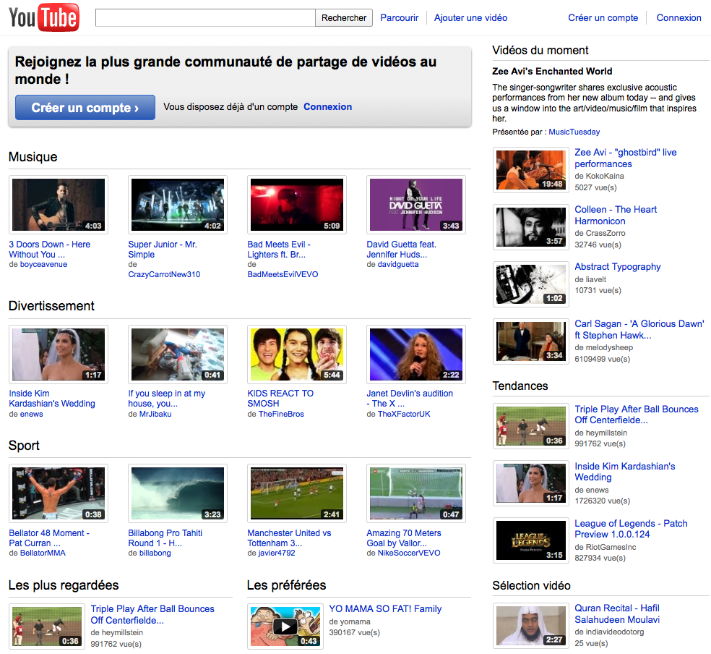Open Carl Sagan A Glorious Dawn title
Image resolution: width=711 pixels, height=654 pixels.
tap(639, 329)
